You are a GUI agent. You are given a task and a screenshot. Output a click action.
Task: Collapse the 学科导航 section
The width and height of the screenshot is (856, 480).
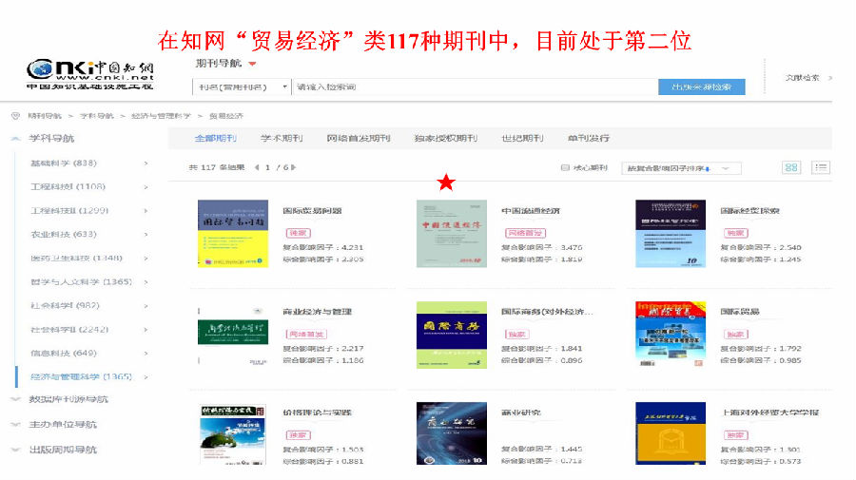(15, 139)
